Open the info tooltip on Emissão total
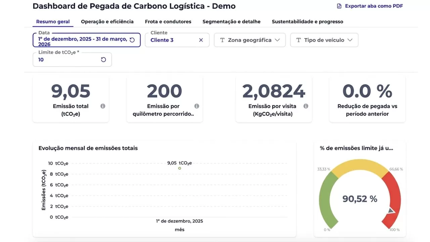This screenshot has height=242, width=430. 103,106
